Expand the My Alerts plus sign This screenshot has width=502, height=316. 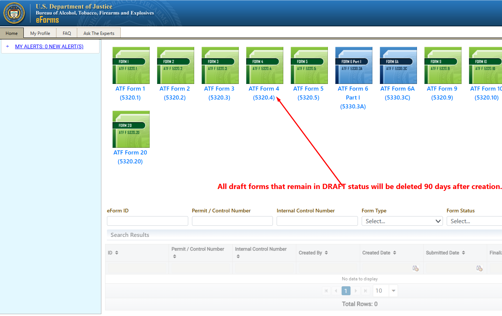coord(7,46)
